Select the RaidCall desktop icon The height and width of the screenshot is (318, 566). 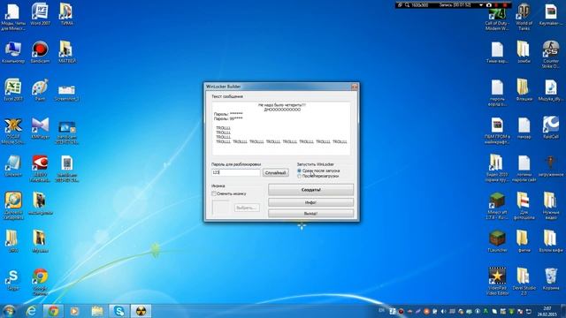coord(550,128)
